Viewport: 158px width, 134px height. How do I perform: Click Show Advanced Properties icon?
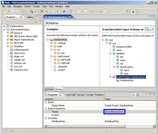click(x=138, y=95)
